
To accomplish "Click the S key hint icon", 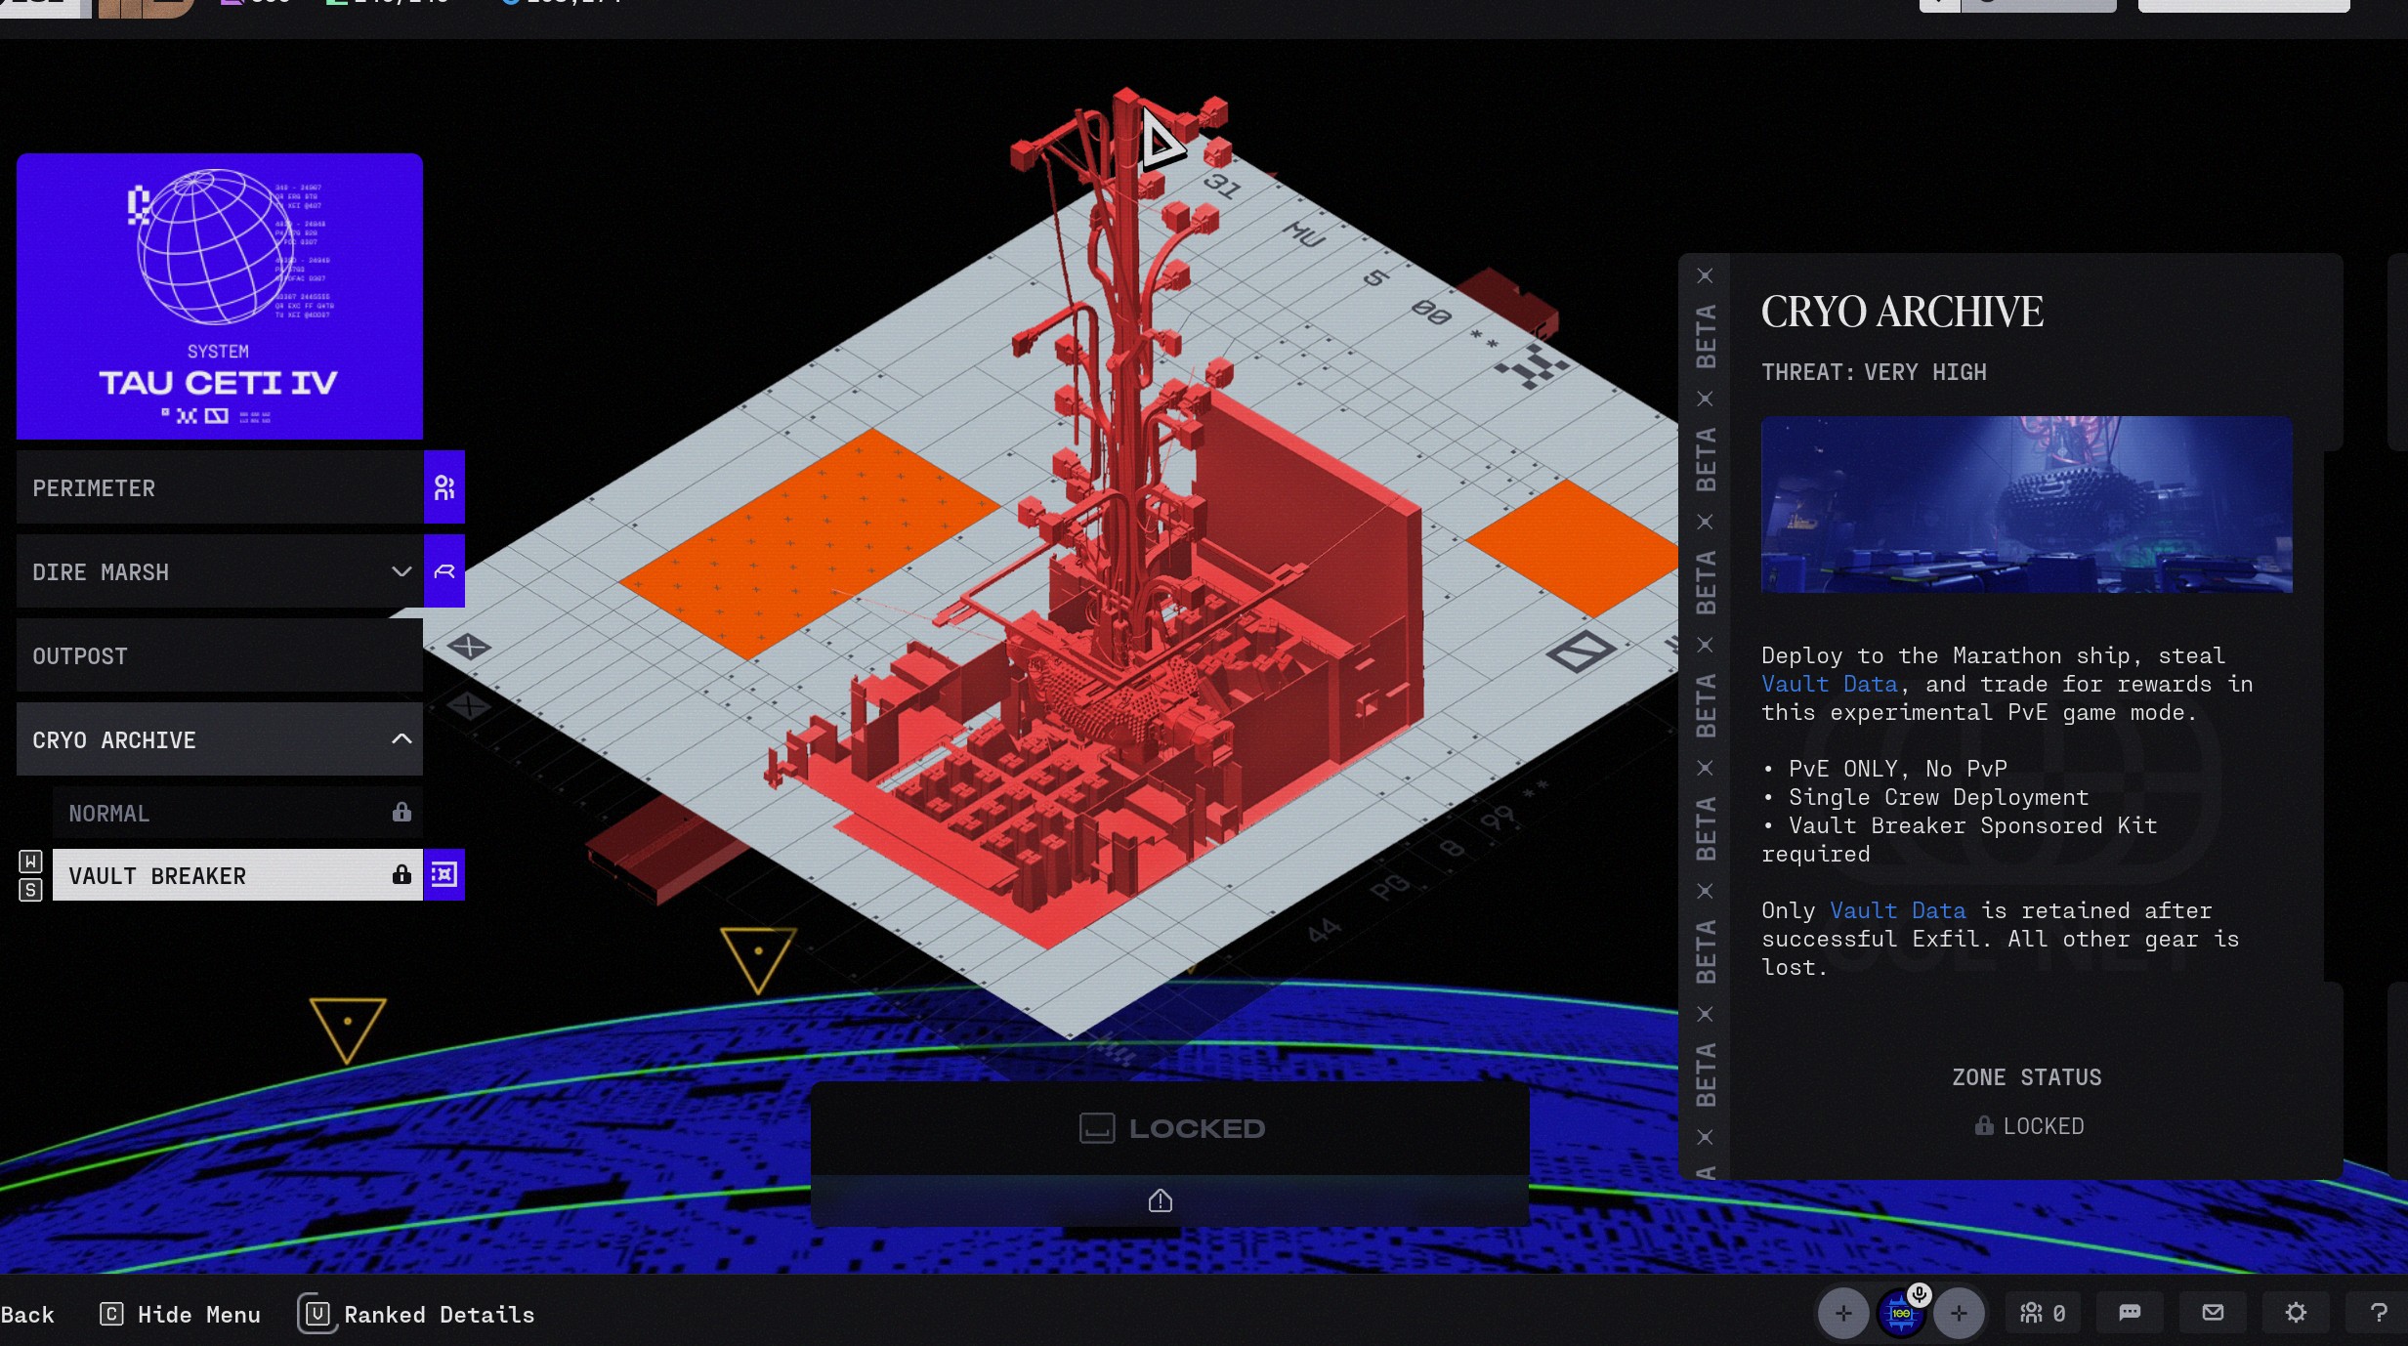I will point(30,890).
